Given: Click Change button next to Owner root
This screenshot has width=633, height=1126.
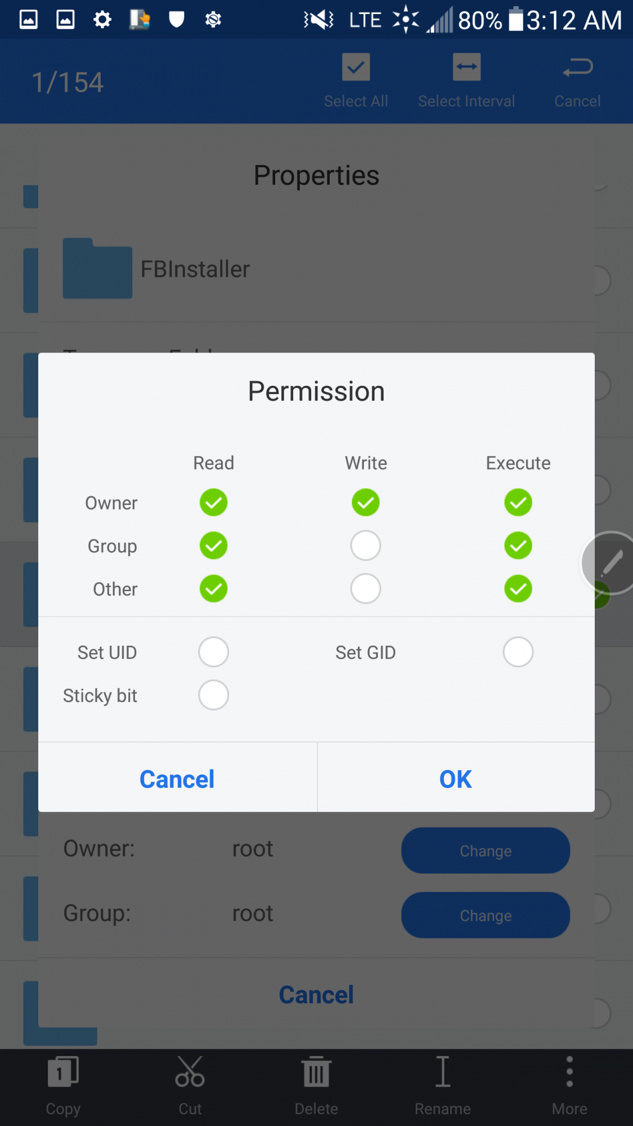Looking at the screenshot, I should [486, 851].
